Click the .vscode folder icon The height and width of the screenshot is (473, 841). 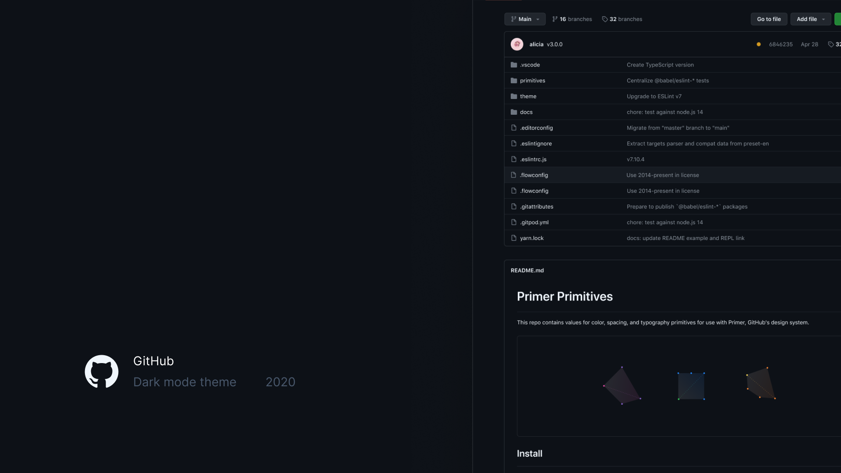(514, 64)
